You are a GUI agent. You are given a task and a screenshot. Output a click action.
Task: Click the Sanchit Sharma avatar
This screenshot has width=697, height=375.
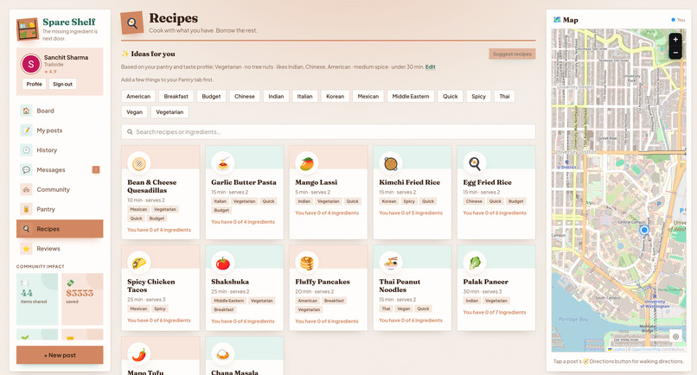30,64
